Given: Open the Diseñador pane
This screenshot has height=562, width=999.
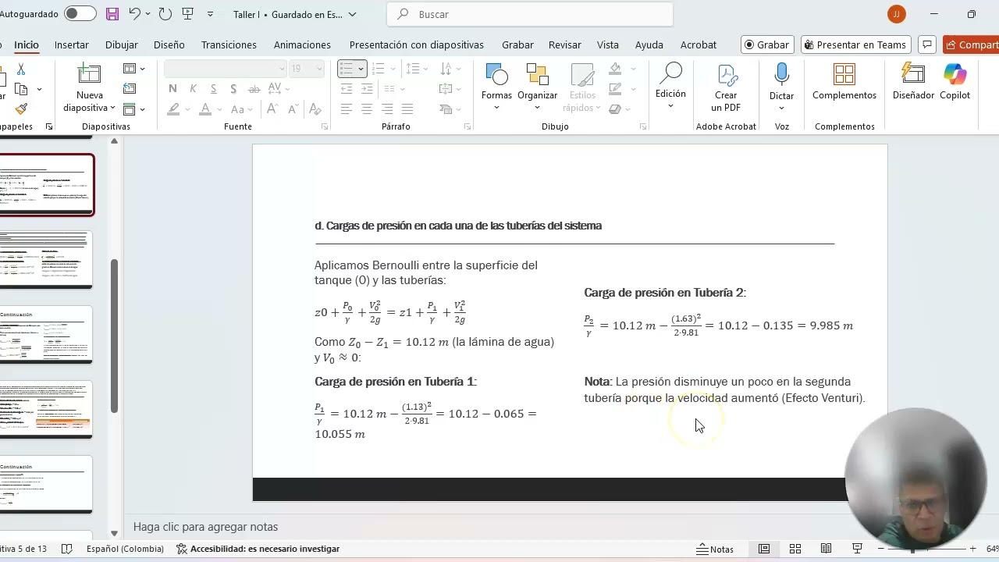Looking at the screenshot, I should [913, 74].
